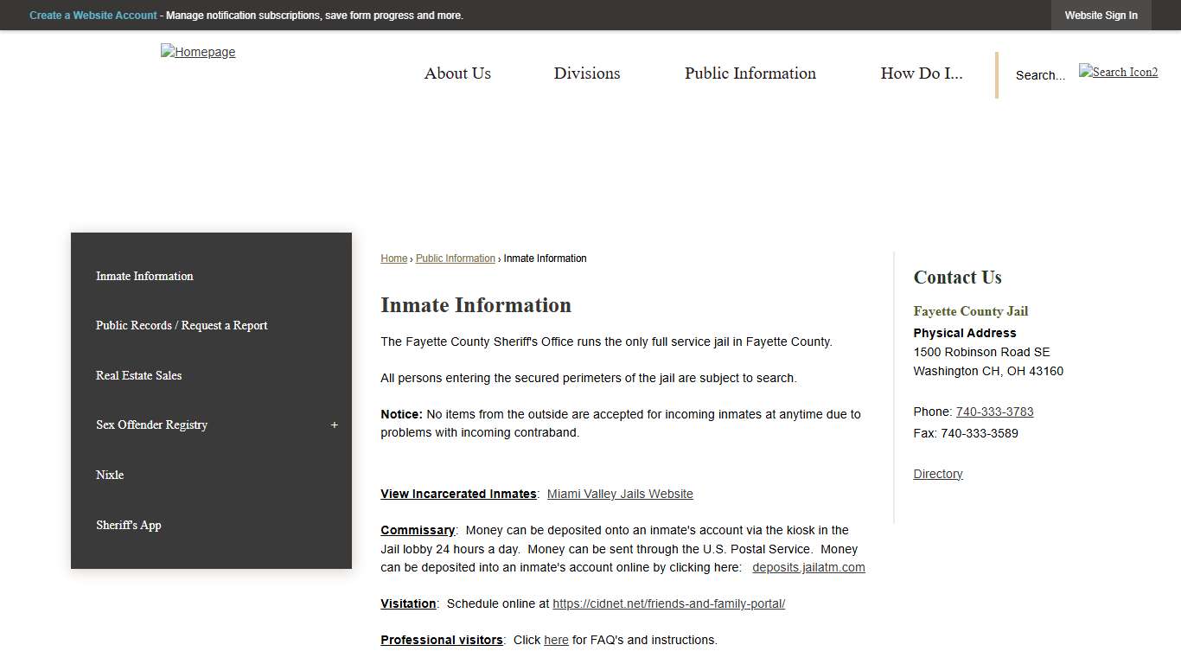Open the Miami Valley Jails Website link
Image resolution: width=1181 pixels, height=664 pixels.
click(619, 494)
